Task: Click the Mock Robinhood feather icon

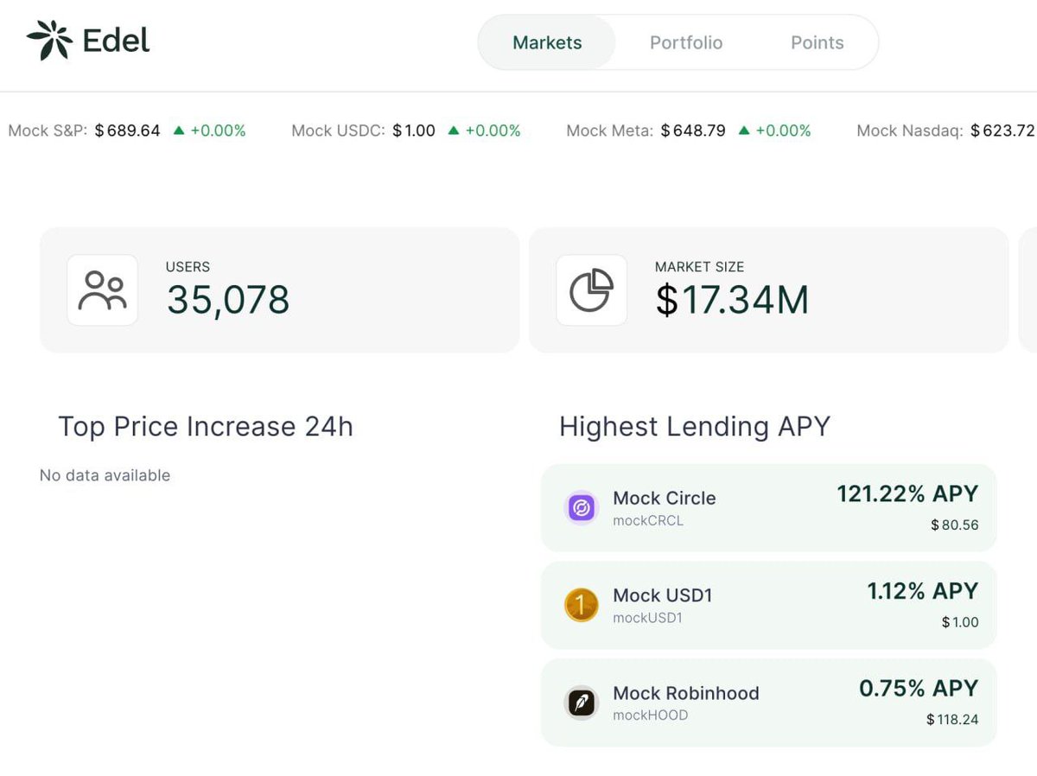Action: click(x=582, y=703)
